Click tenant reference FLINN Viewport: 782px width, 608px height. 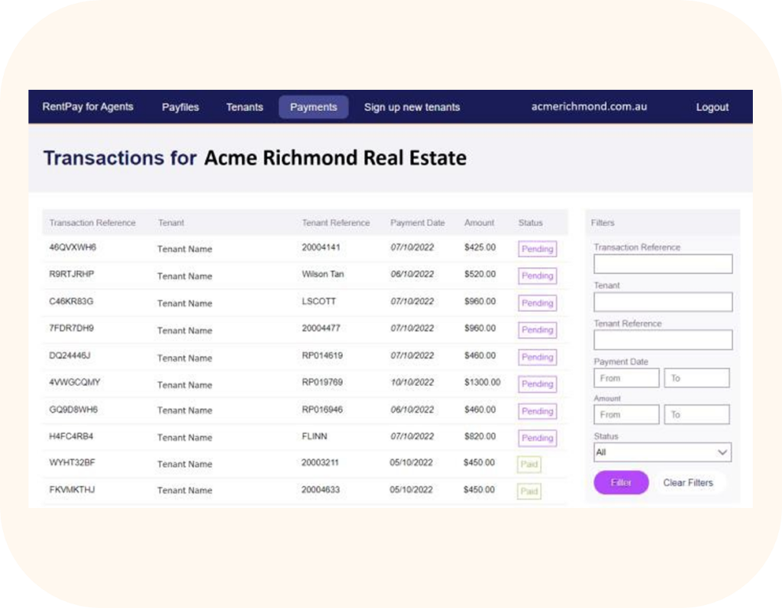click(314, 436)
